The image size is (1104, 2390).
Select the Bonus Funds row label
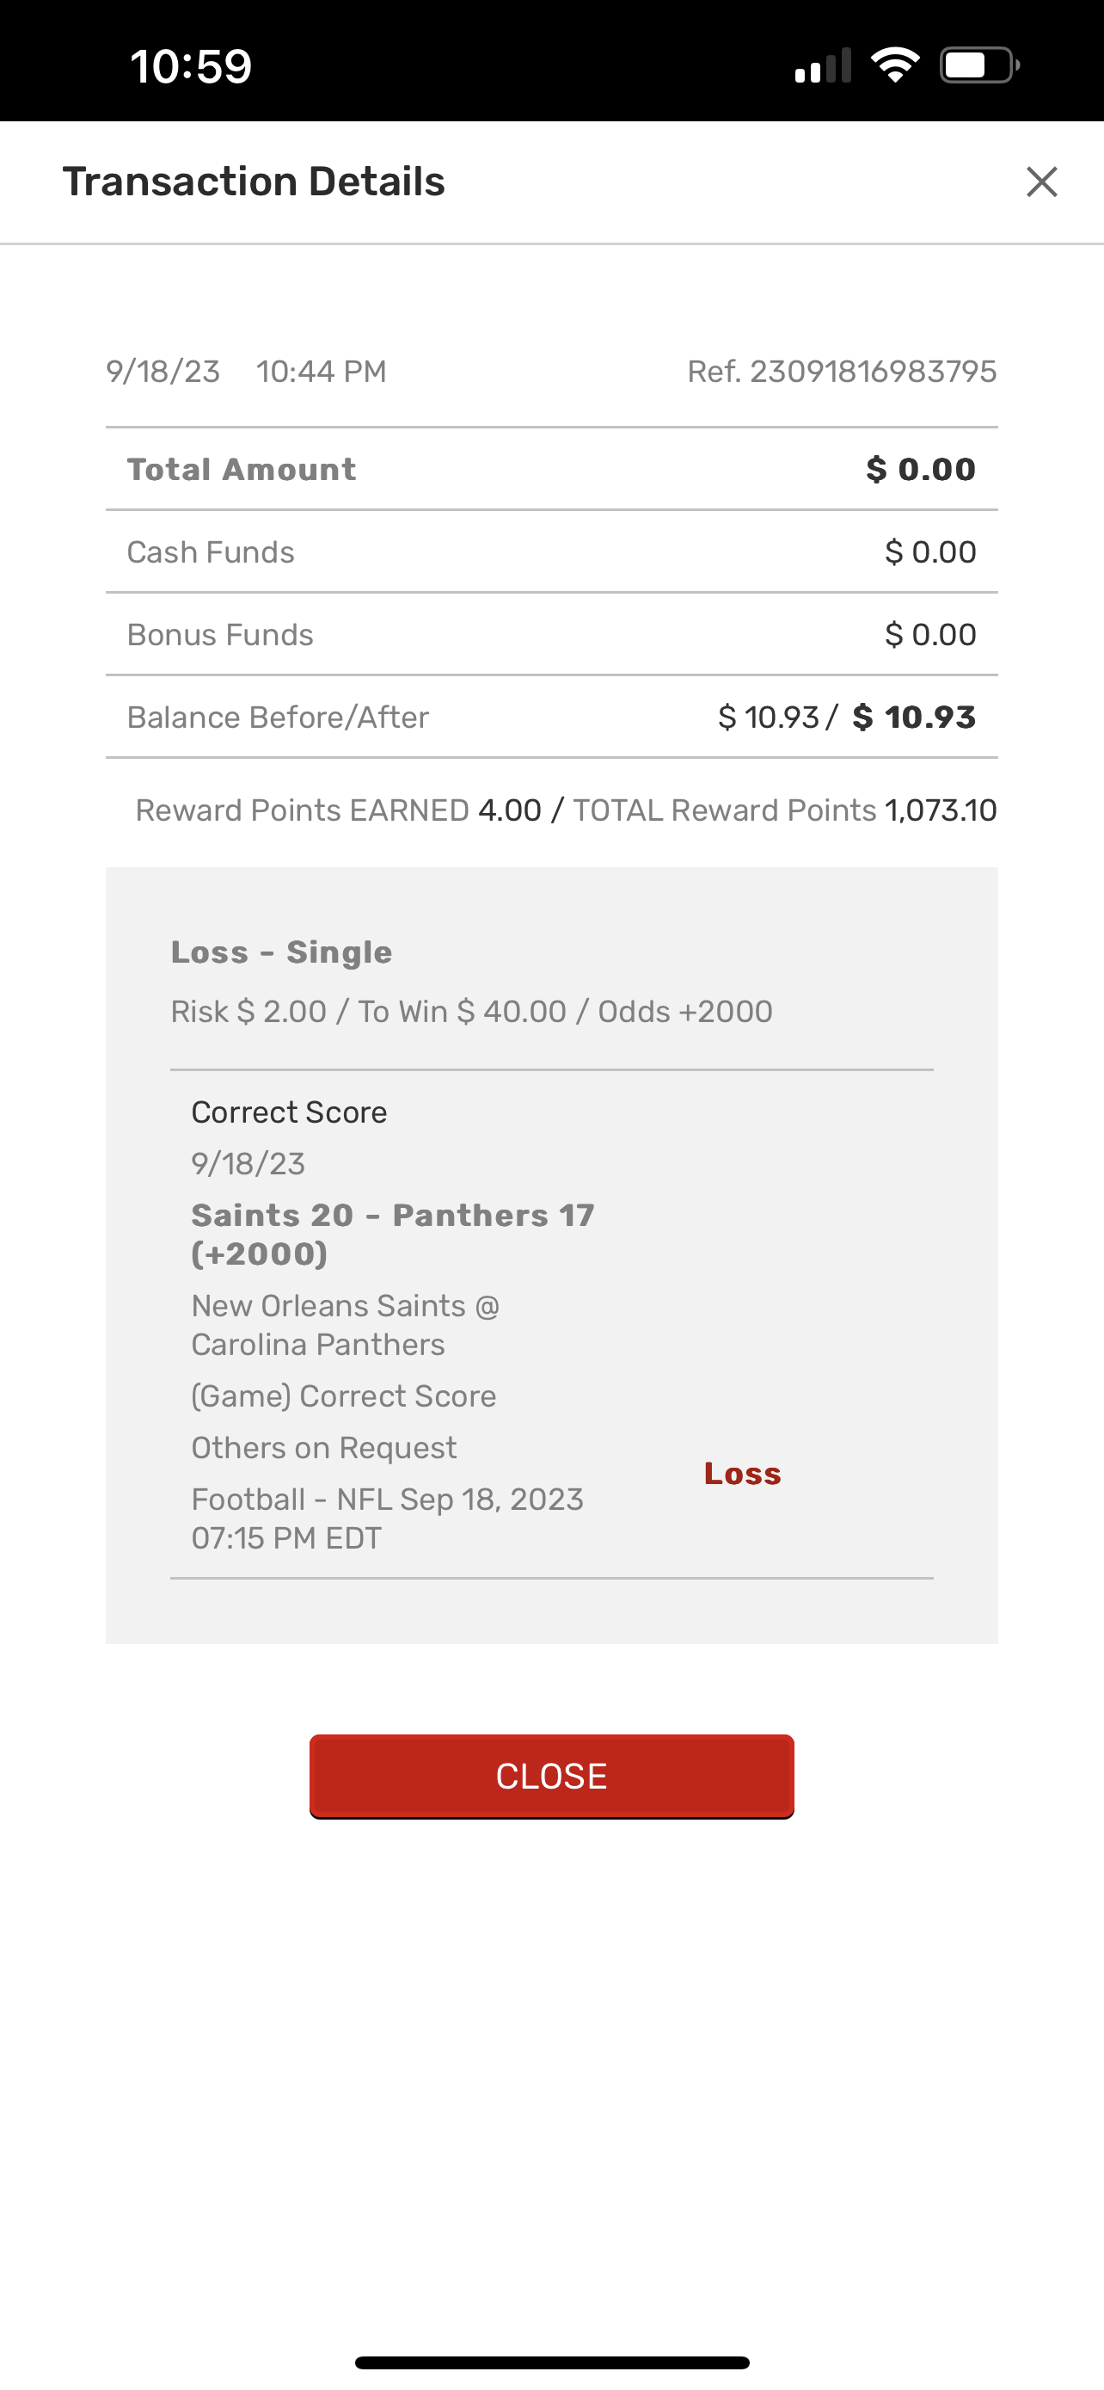tap(220, 635)
